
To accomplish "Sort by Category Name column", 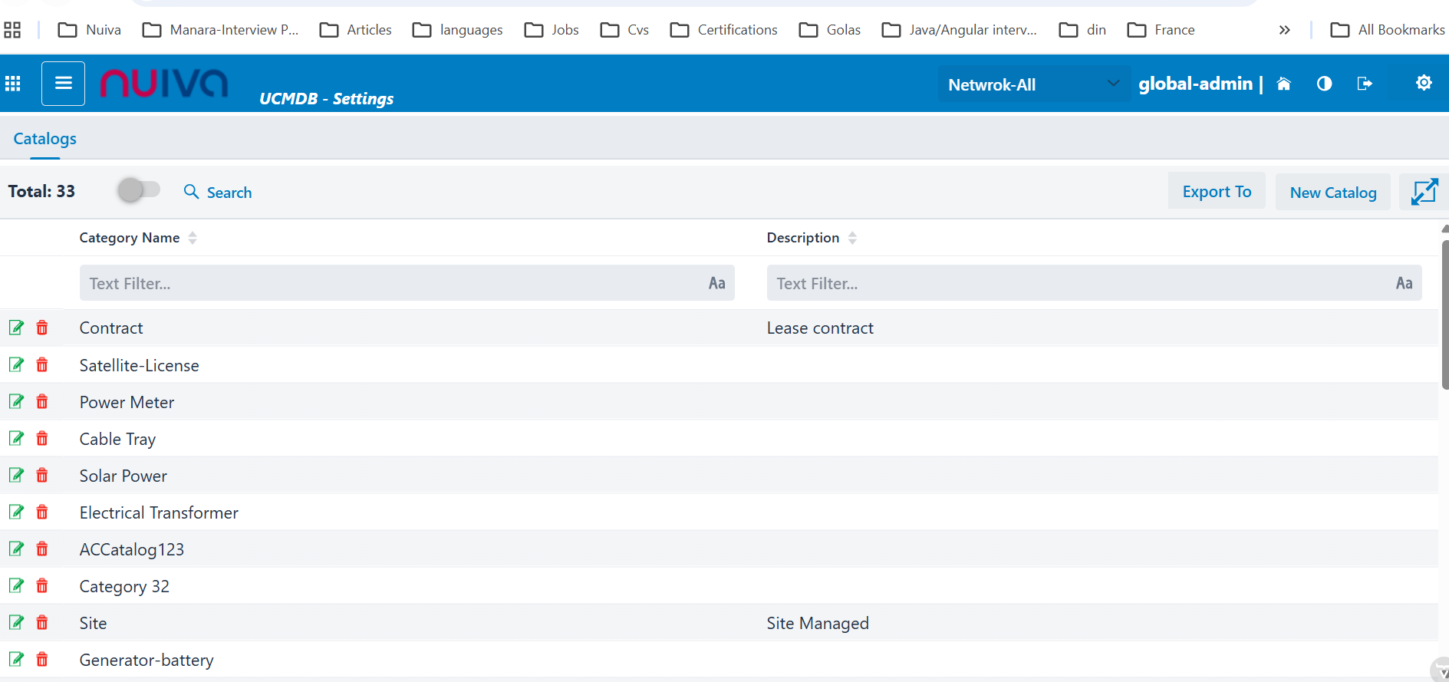I will 193,238.
